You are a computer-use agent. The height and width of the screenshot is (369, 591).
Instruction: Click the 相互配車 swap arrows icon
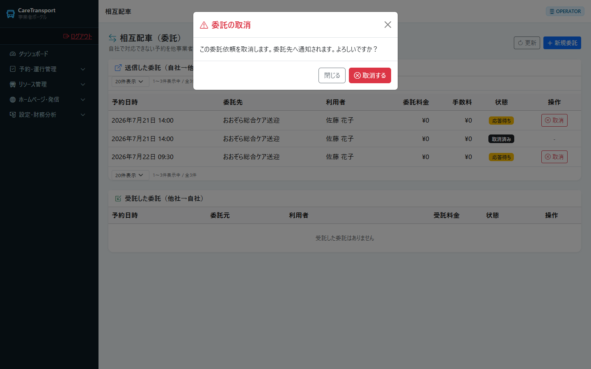point(112,38)
